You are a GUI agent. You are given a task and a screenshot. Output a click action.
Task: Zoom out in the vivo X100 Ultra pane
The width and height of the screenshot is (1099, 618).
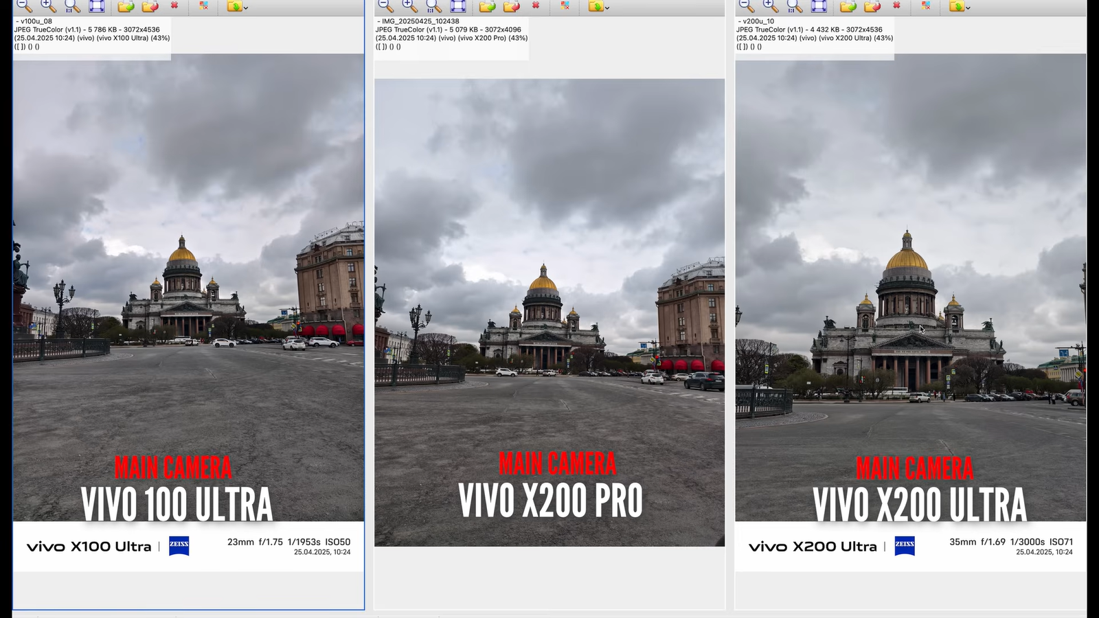click(x=23, y=7)
